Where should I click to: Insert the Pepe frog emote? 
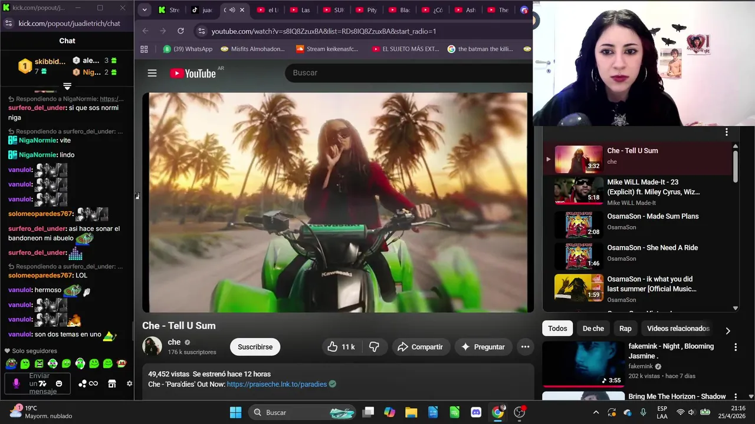pos(11,363)
